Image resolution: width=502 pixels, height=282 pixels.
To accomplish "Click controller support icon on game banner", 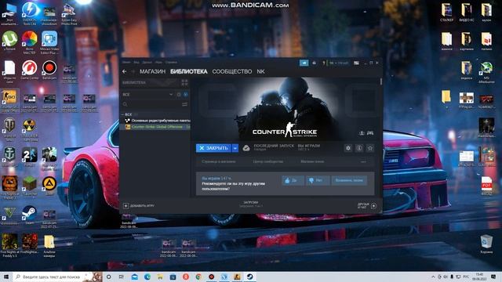I will (x=370, y=133).
